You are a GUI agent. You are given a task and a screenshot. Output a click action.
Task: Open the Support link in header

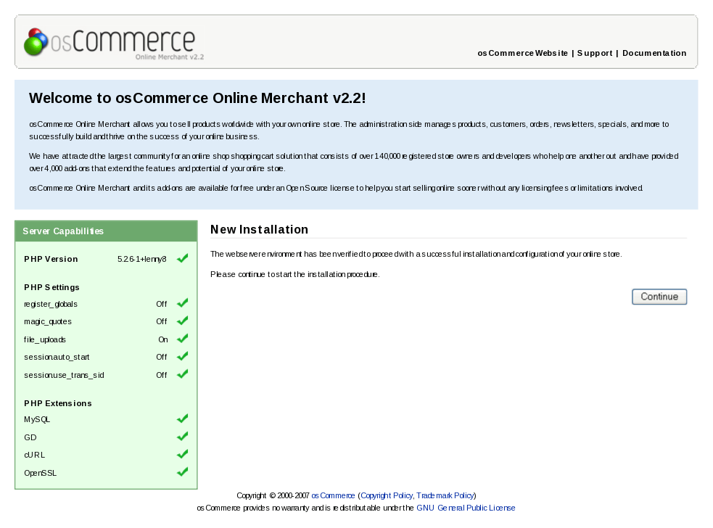595,53
